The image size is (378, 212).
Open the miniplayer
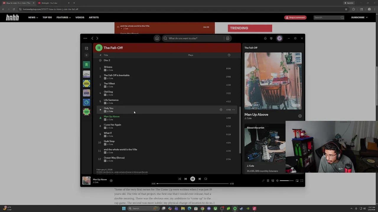point(297,181)
